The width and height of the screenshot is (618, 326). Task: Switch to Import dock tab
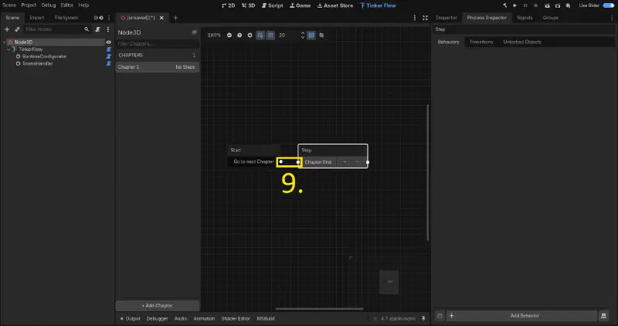37,18
